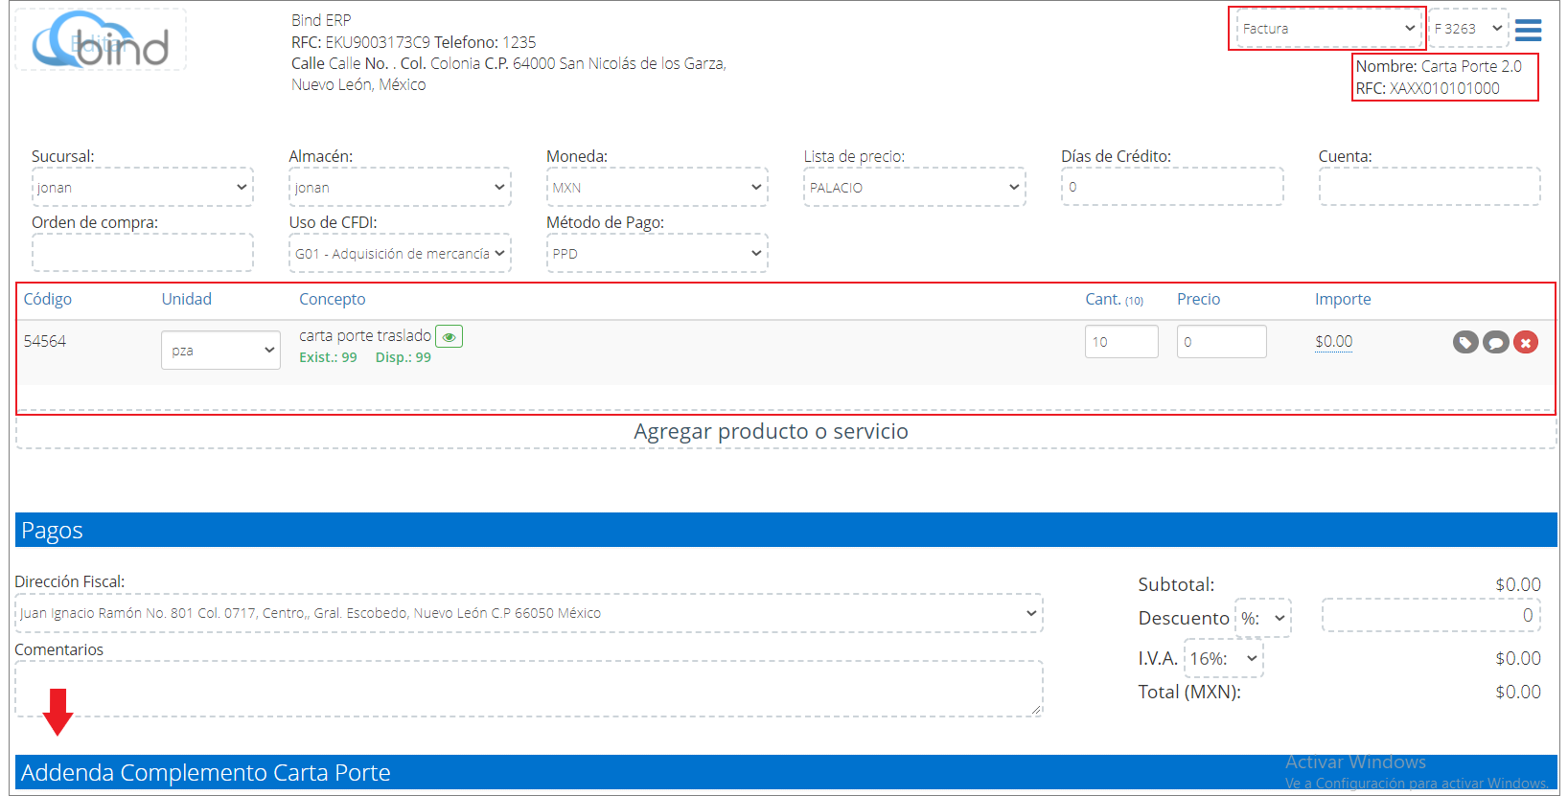This screenshot has width=1568, height=796.
Task: Click the Cant. column header
Action: [x=1114, y=299]
